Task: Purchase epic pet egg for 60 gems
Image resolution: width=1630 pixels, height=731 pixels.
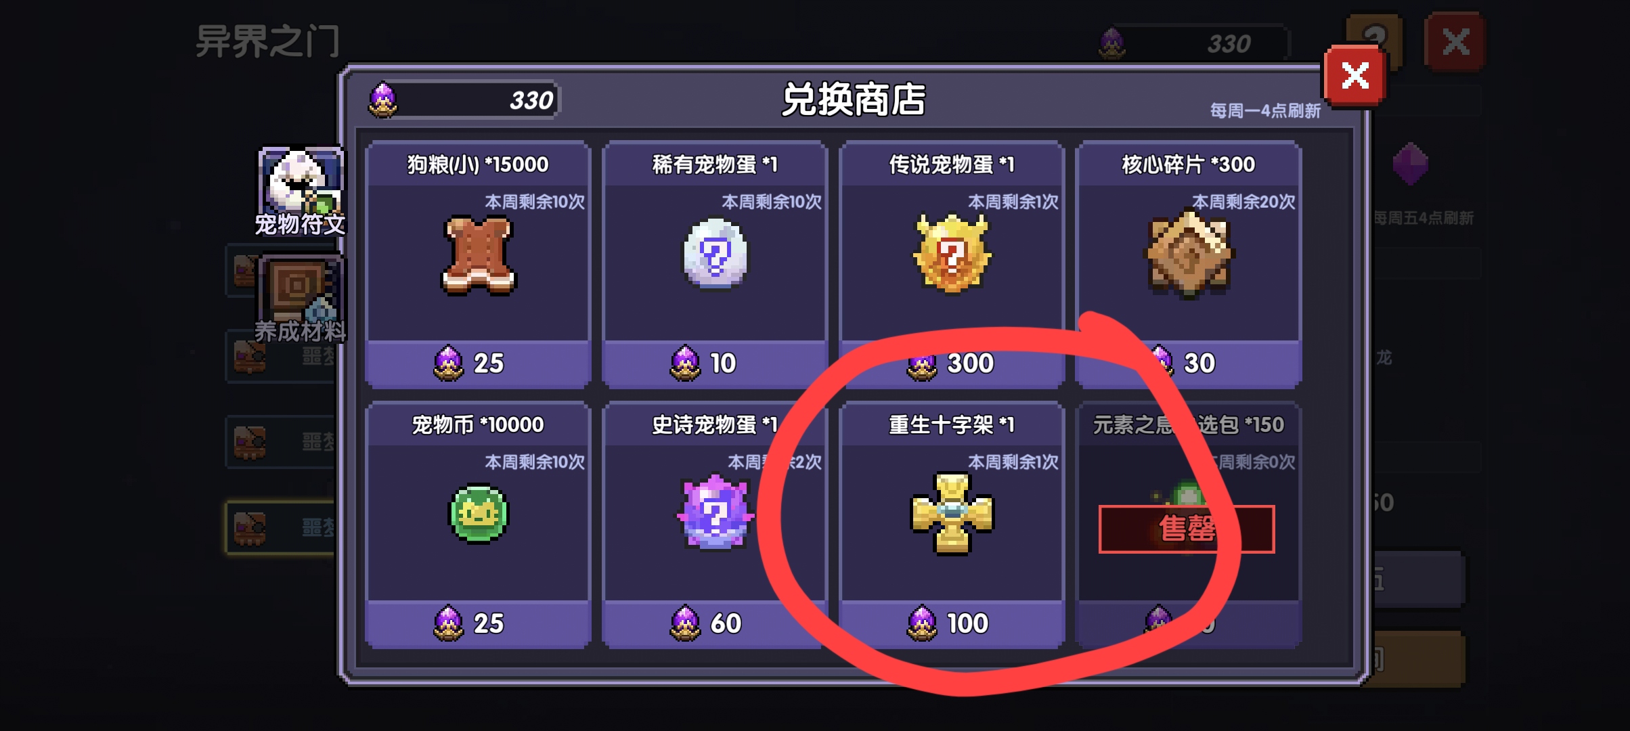Action: coord(715,623)
